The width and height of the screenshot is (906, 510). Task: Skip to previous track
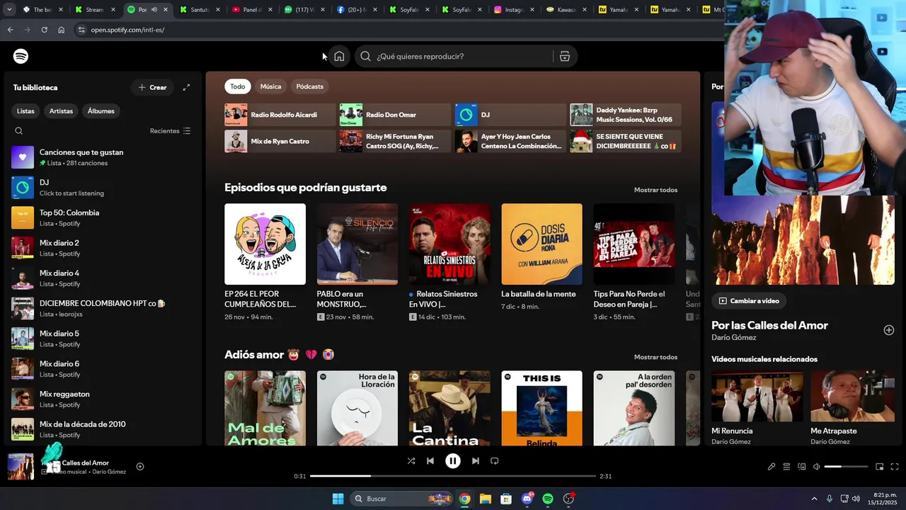point(430,461)
